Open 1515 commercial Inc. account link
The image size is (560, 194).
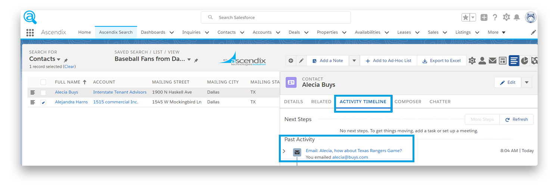[x=116, y=102]
